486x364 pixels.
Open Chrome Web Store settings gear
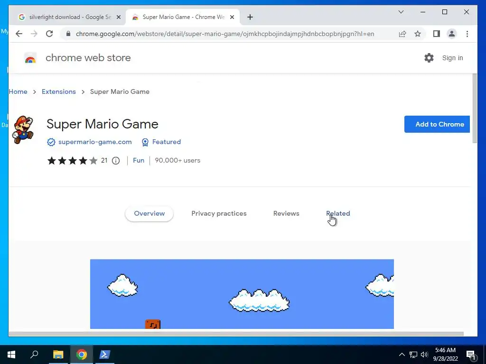point(429,58)
